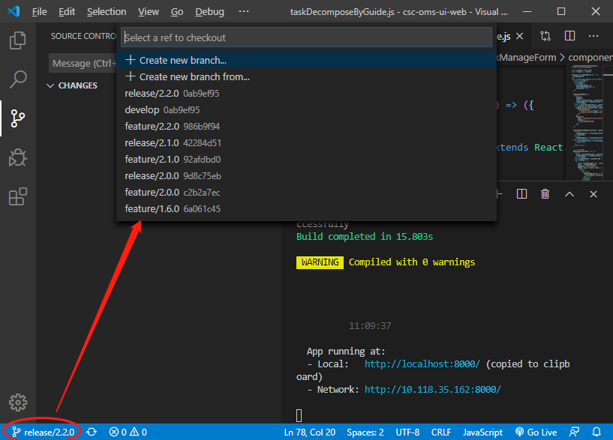Open editor More Actions ellipsis
This screenshot has height=440, width=613.
point(593,36)
